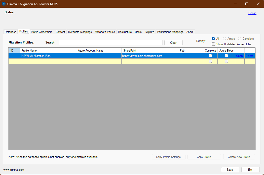264x175 pixels.
Task: Select the Complete display filter
Action: [x=240, y=38]
